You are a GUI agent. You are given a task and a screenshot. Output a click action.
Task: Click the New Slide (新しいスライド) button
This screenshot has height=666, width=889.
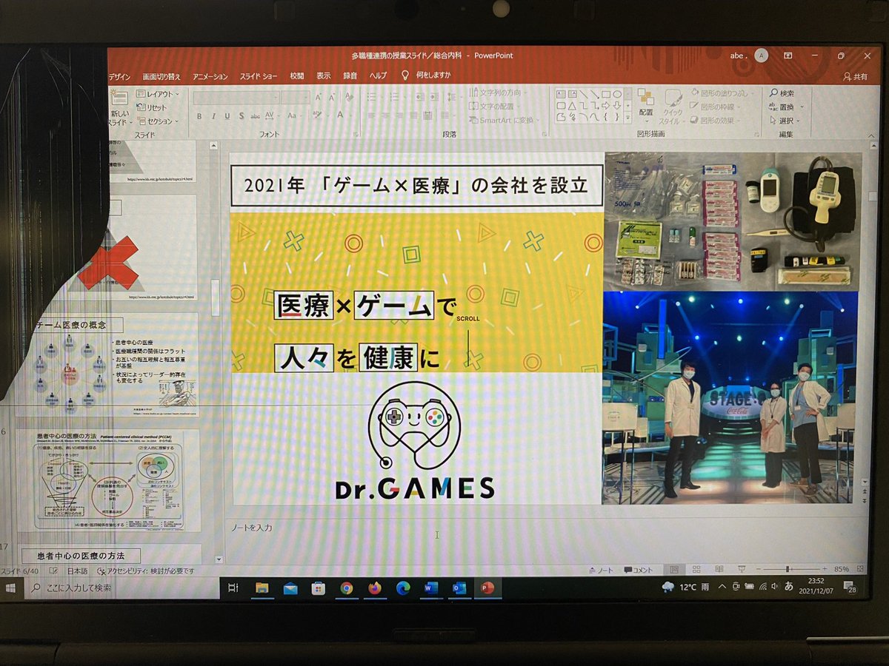[x=119, y=108]
